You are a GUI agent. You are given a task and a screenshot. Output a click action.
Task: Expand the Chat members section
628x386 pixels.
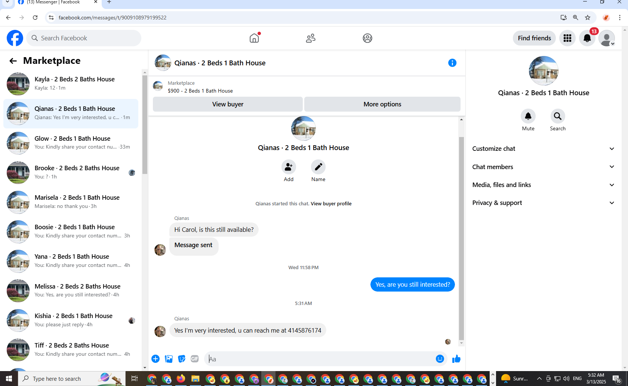[x=543, y=167]
